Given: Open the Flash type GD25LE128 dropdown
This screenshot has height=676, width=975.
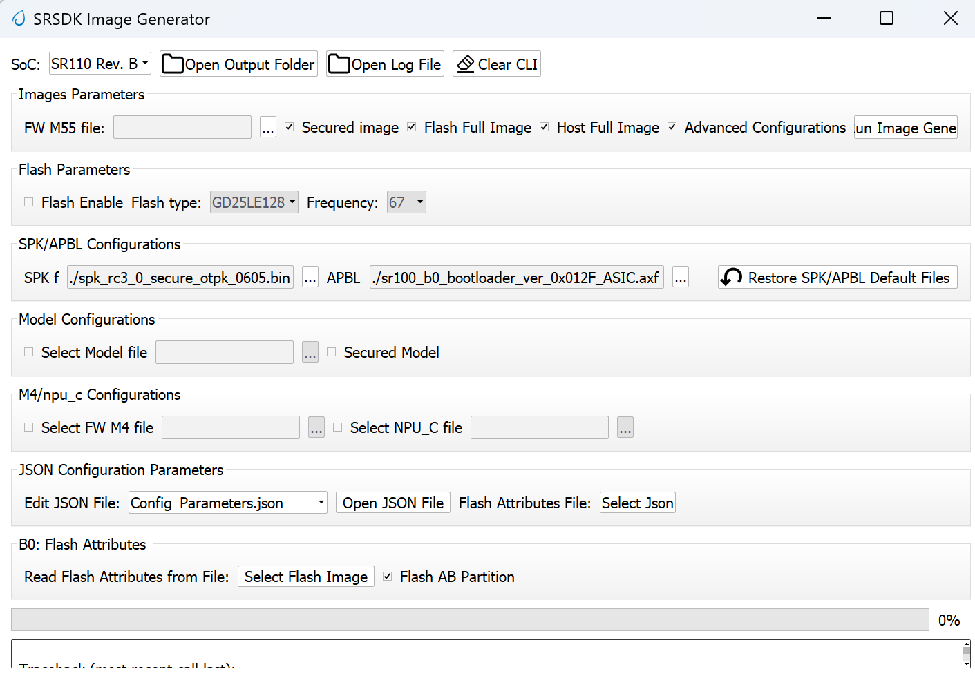Looking at the screenshot, I should point(292,202).
